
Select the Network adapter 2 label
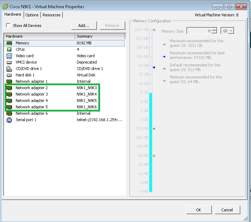(x=32, y=88)
